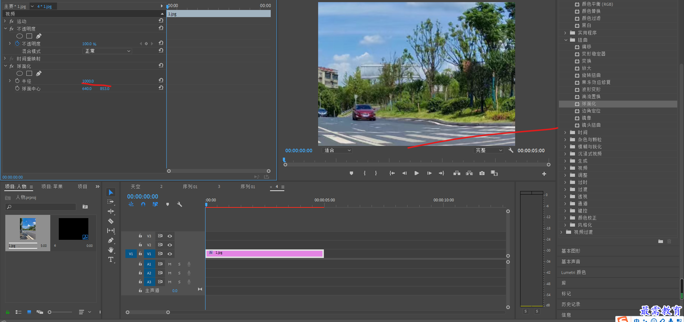Click new bin folder icon in Effects panel

click(x=660, y=241)
